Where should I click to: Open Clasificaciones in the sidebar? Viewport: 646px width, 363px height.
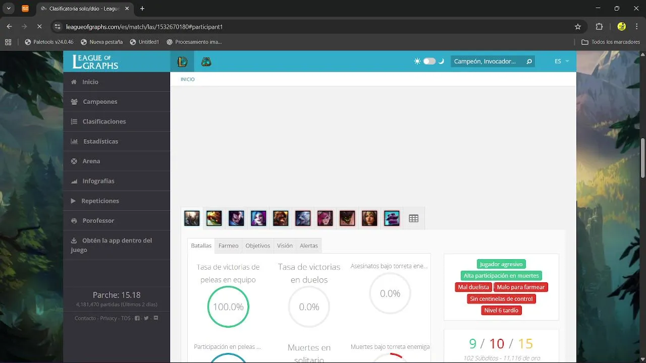click(x=117, y=122)
